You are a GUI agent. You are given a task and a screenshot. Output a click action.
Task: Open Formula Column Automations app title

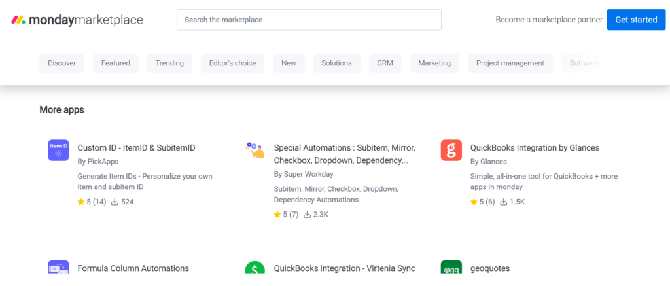pyautogui.click(x=133, y=268)
